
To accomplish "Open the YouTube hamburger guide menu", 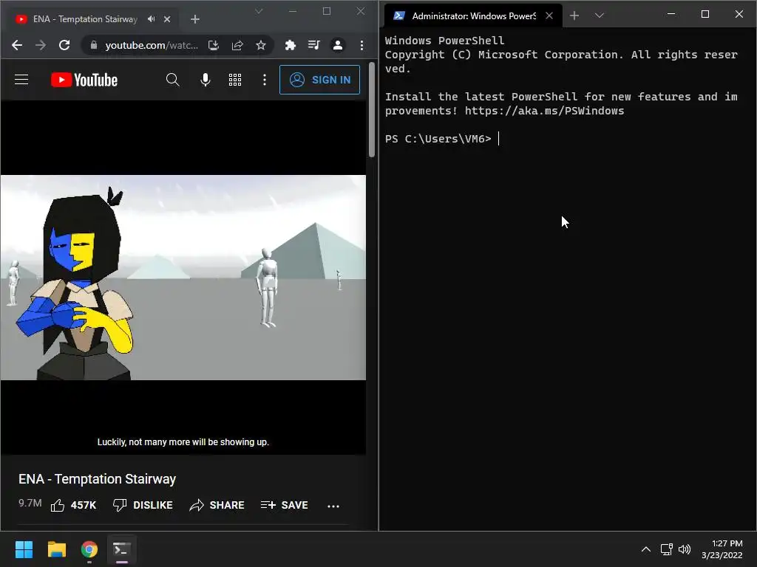I will coord(21,80).
